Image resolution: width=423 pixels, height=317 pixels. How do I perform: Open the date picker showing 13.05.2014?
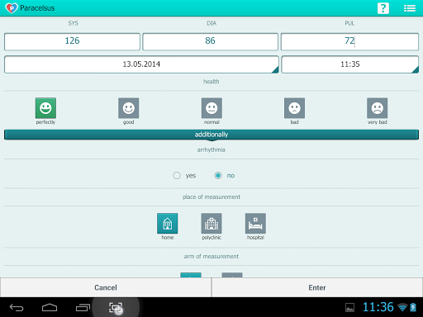[141, 64]
